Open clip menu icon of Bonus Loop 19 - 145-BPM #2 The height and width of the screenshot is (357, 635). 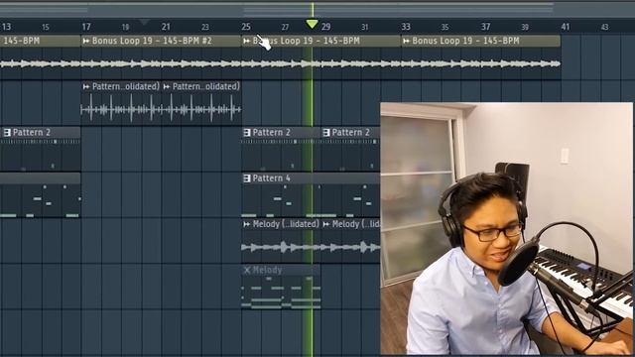coord(86,41)
